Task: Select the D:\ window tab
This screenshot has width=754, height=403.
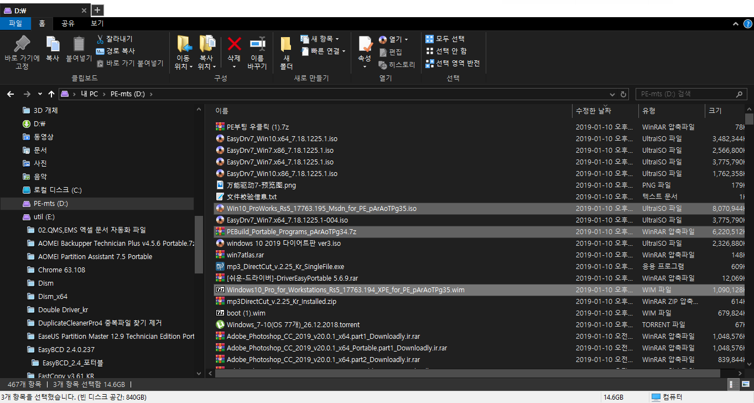Action: coord(45,10)
